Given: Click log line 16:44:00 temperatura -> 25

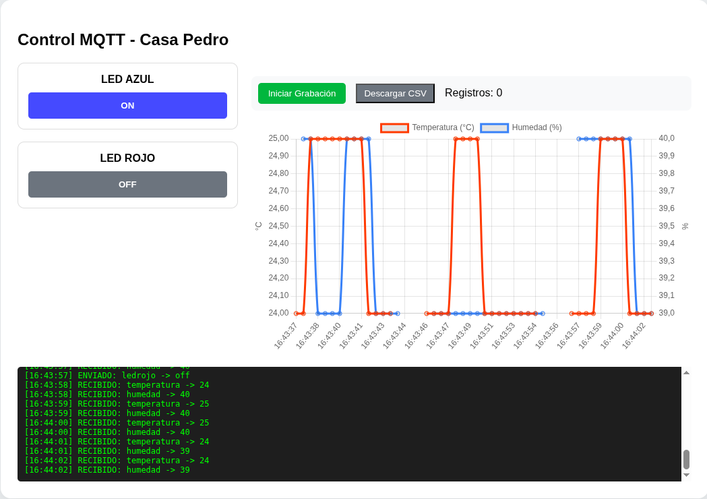Looking at the screenshot, I should coord(117,423).
